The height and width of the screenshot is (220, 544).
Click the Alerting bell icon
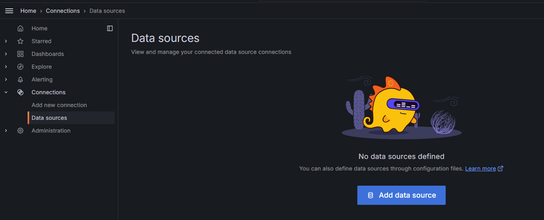pyautogui.click(x=20, y=79)
